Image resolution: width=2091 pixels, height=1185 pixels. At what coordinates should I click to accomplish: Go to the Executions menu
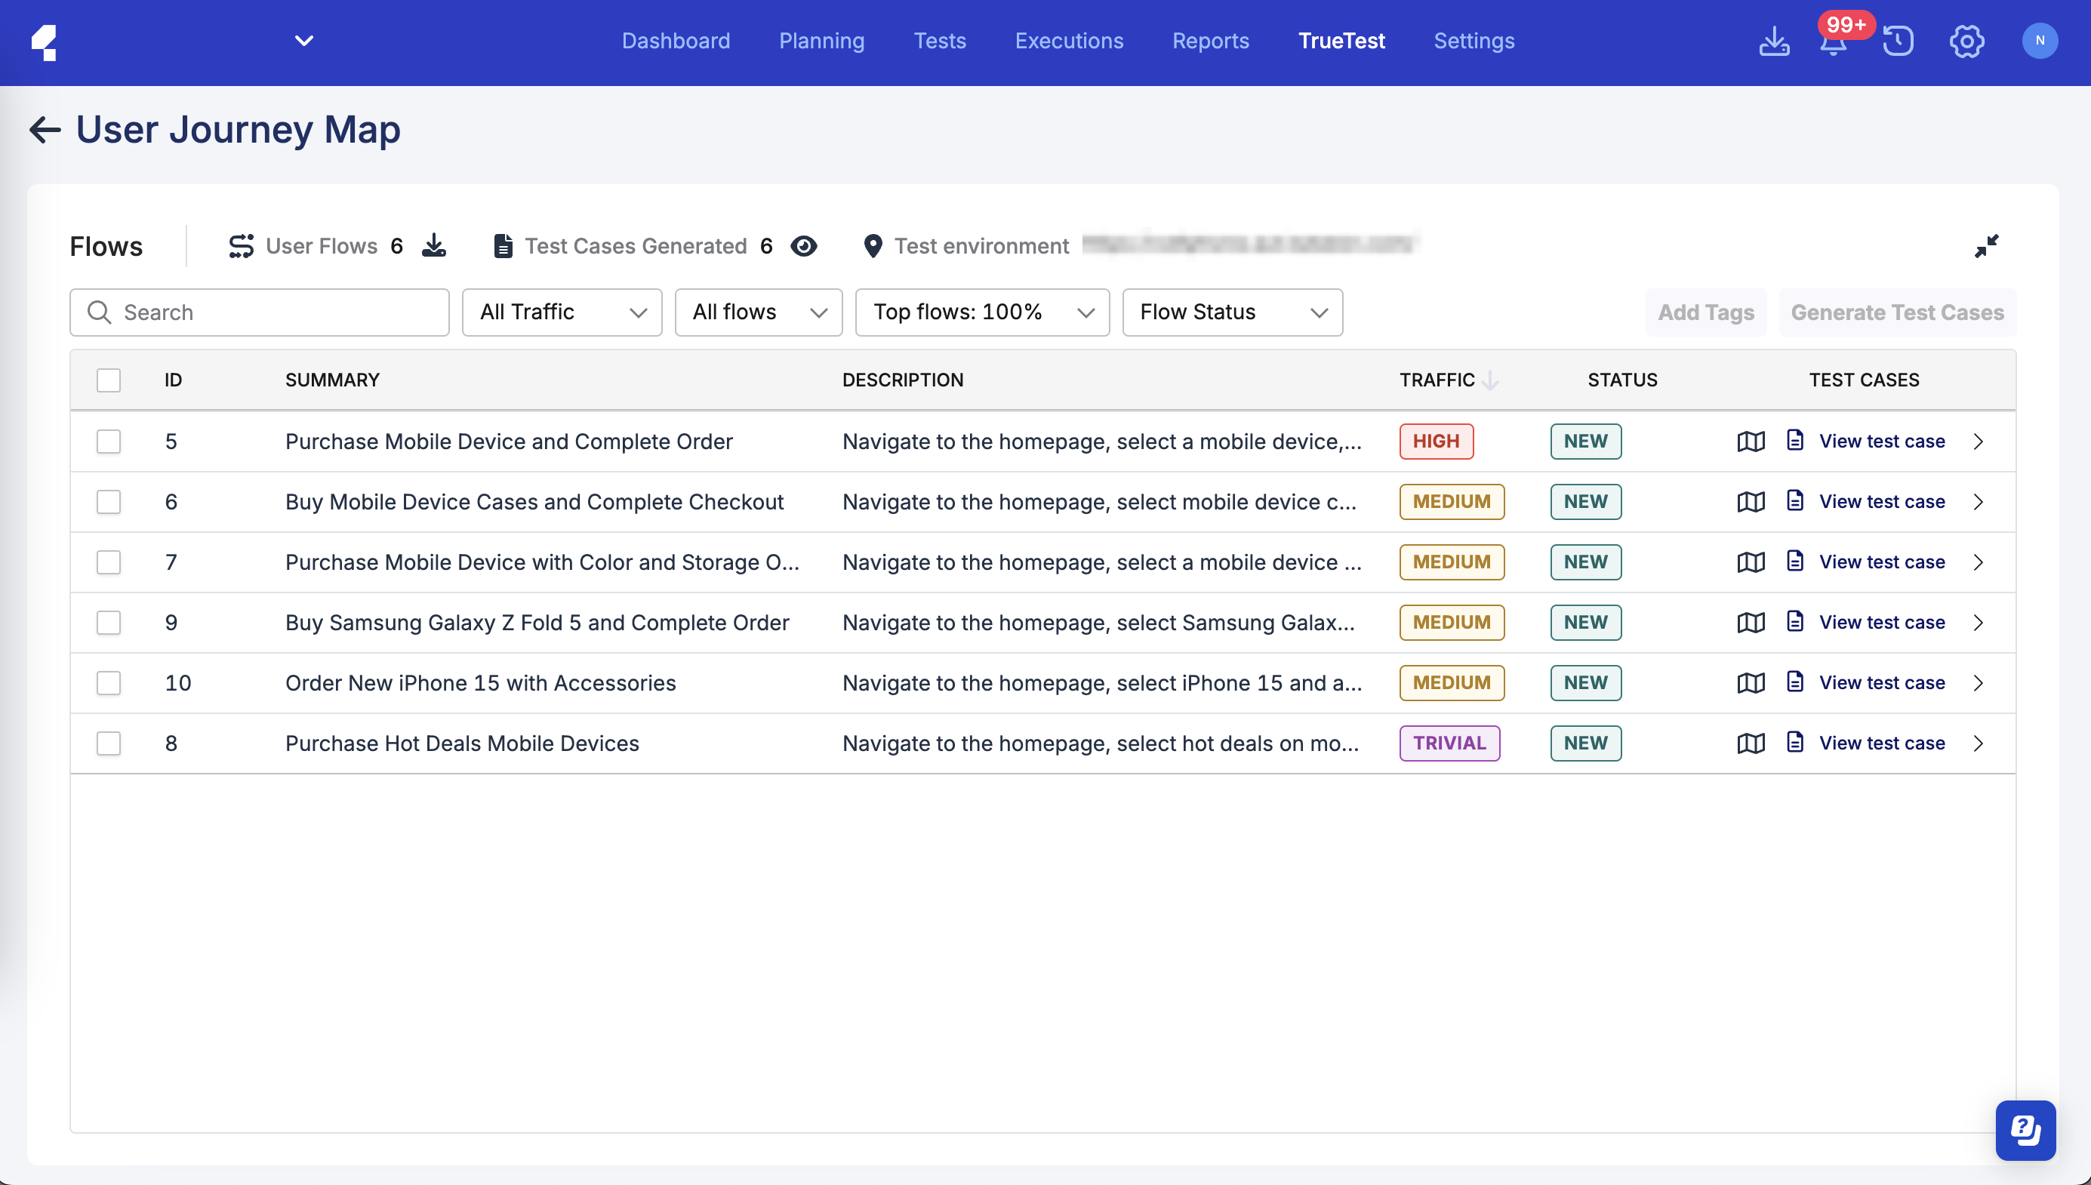[x=1068, y=41]
